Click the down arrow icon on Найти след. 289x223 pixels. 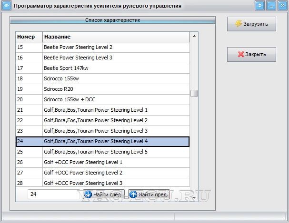click(88, 194)
